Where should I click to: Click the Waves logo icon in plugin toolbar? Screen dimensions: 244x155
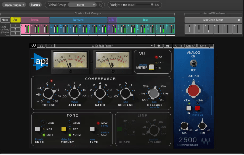(33, 46)
